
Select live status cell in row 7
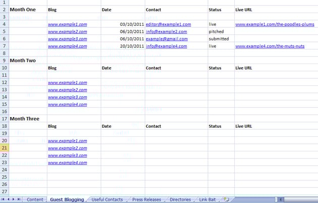(x=221, y=46)
